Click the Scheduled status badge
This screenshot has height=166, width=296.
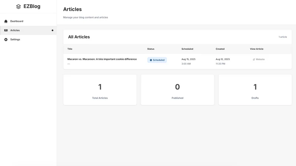157,60
